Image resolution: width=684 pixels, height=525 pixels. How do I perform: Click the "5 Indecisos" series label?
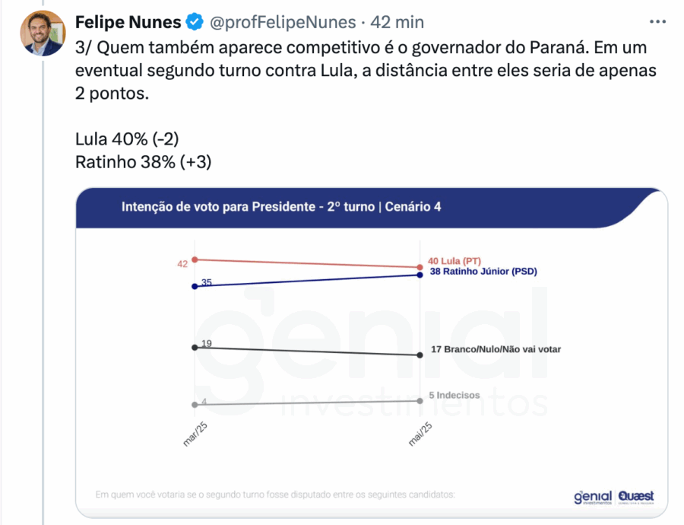[x=454, y=395]
